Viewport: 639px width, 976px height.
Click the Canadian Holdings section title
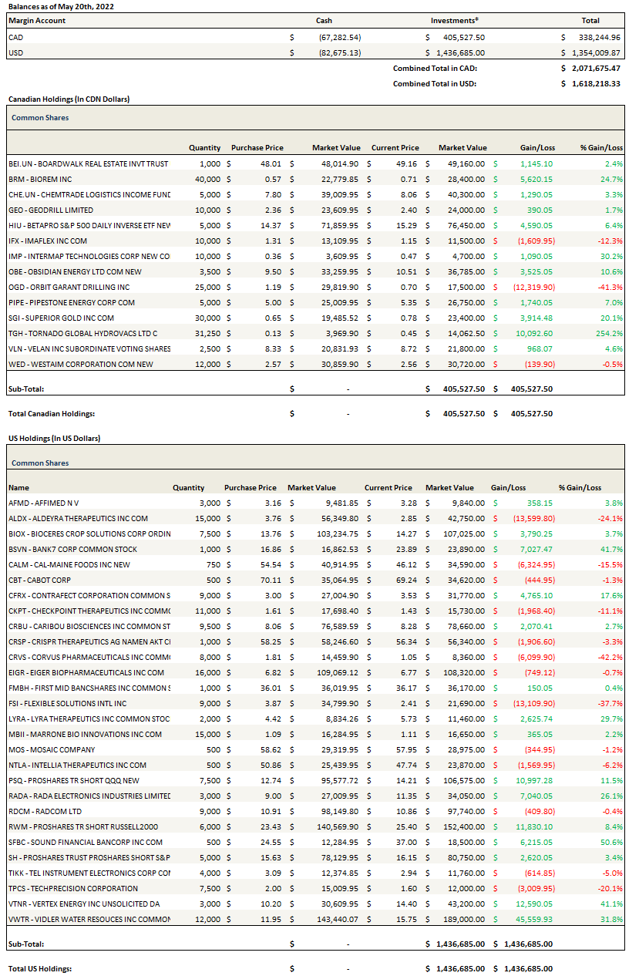tap(69, 99)
